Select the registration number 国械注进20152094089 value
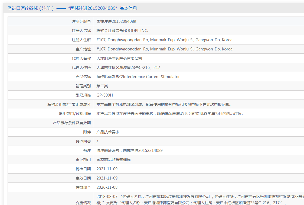 pyautogui.click(x=116, y=21)
